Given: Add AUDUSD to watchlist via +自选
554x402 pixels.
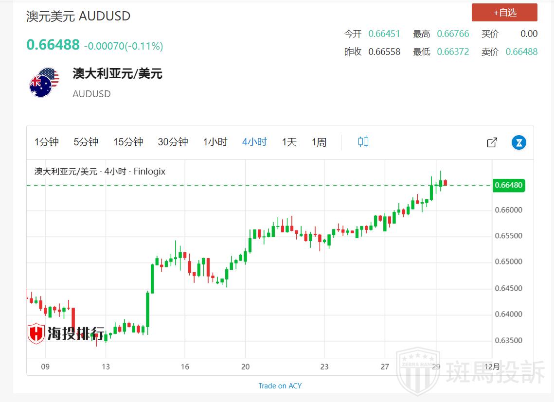Looking at the screenshot, I should click(504, 13).
